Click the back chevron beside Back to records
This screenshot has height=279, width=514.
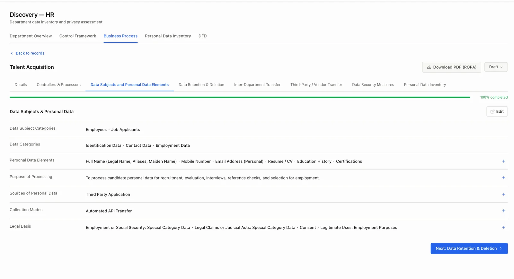click(12, 53)
